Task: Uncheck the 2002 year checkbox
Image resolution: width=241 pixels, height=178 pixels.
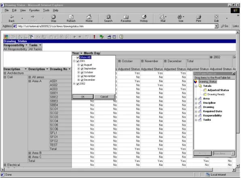Action: pos(78,84)
